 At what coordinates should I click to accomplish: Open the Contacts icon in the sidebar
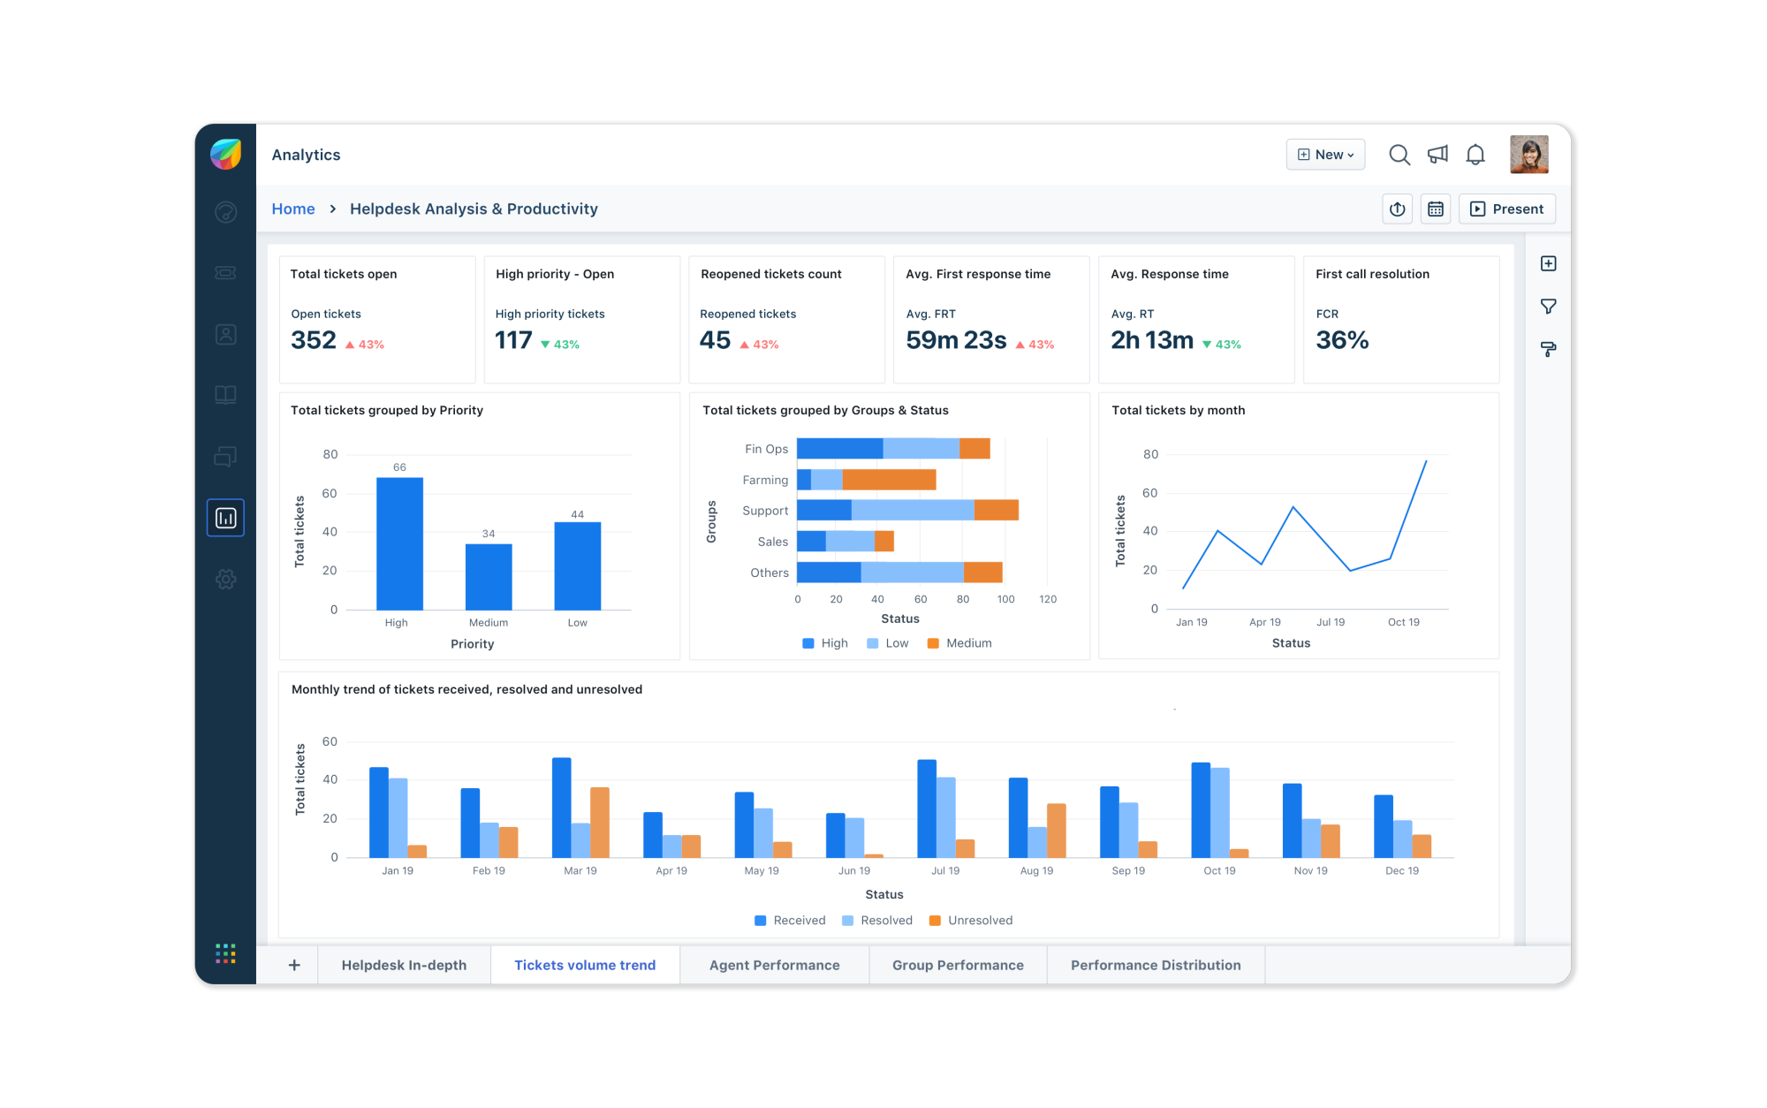(225, 334)
